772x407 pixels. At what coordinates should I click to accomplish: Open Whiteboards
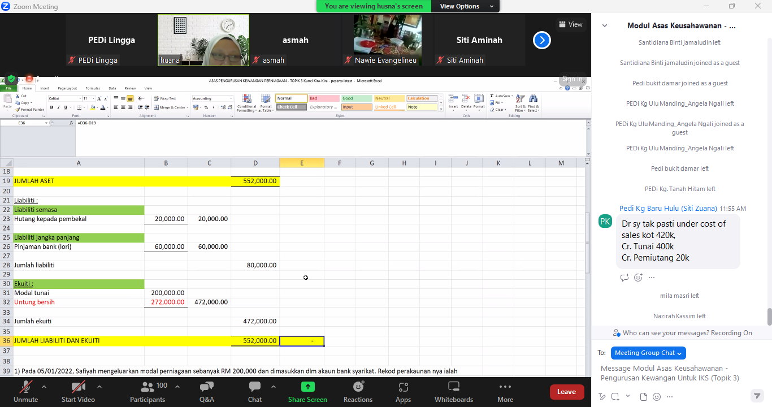453,391
